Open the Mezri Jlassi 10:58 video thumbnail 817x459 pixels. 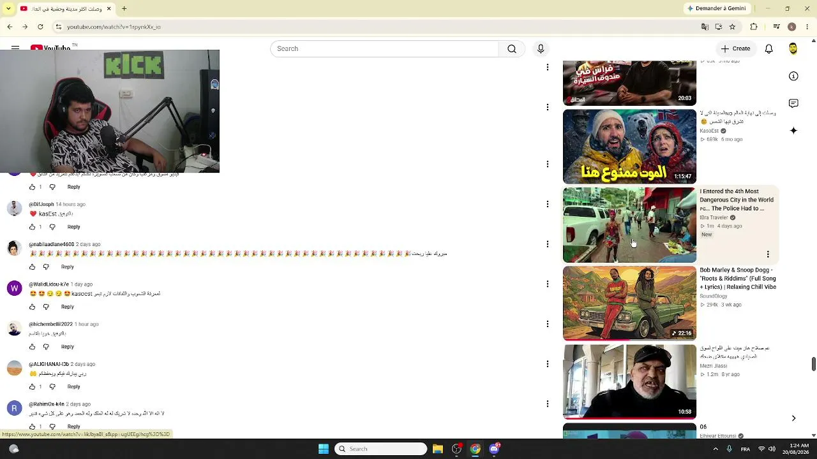(x=629, y=382)
